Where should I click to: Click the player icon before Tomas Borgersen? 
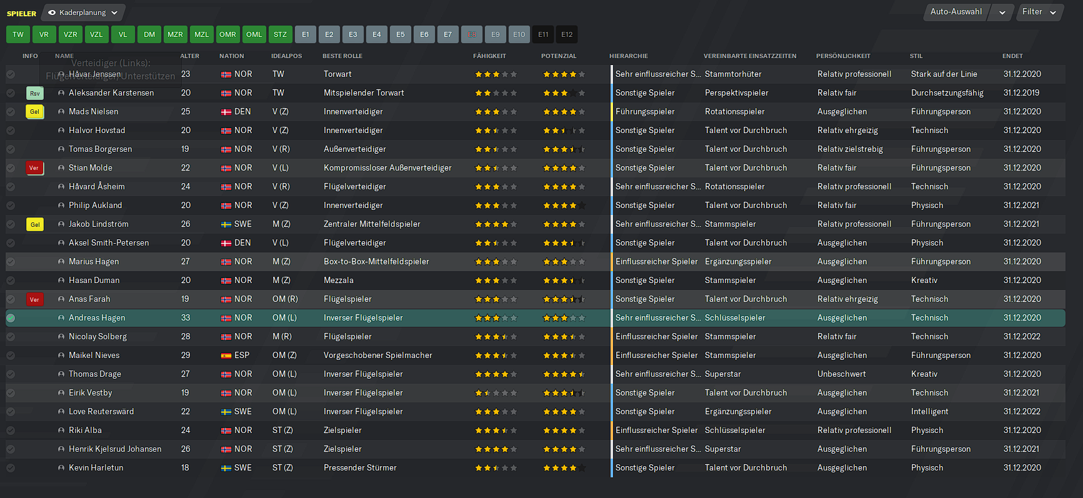61,149
